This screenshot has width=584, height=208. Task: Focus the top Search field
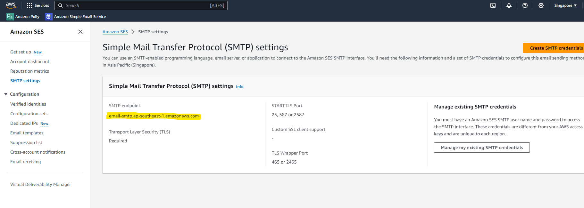[x=141, y=5]
